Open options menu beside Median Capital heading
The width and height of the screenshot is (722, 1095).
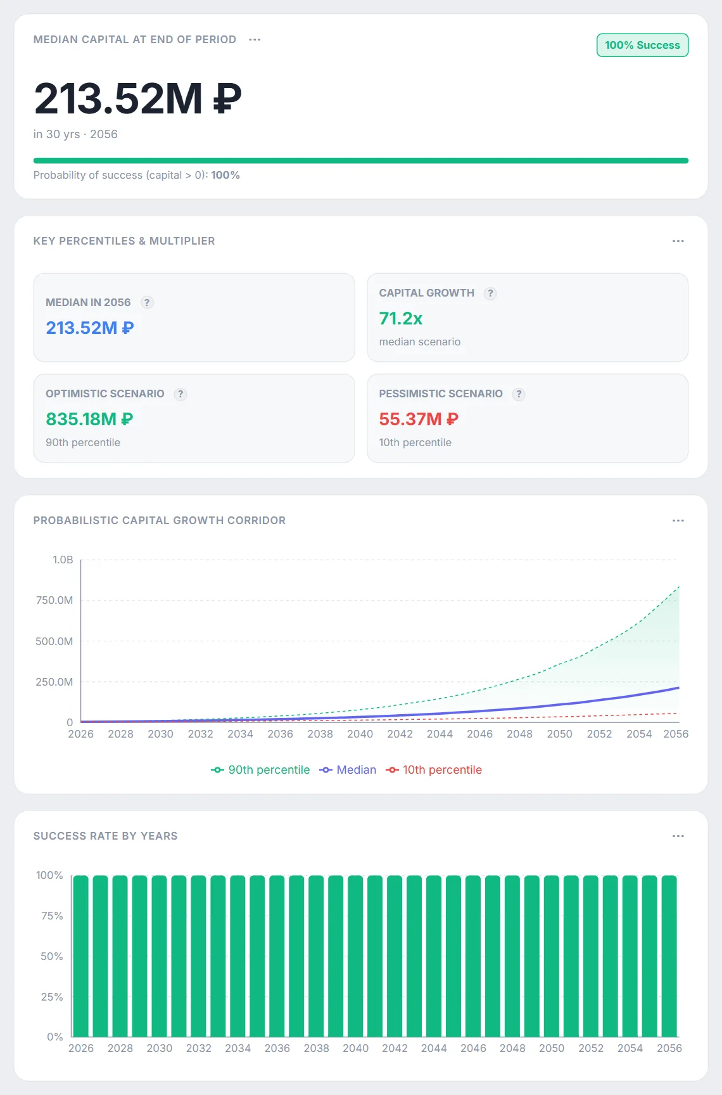[x=255, y=39]
